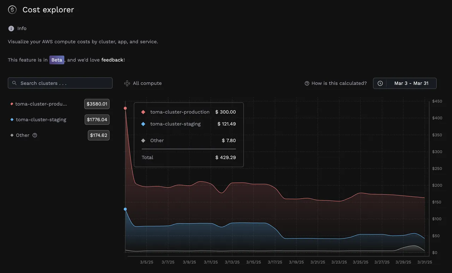Screen dimensions: 452x273
Task: Click the red production data point on chart
Action: [x=125, y=108]
